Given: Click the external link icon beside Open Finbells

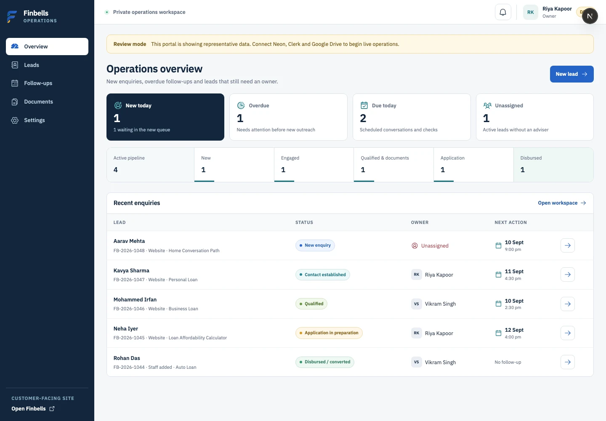Looking at the screenshot, I should pyautogui.click(x=52, y=409).
